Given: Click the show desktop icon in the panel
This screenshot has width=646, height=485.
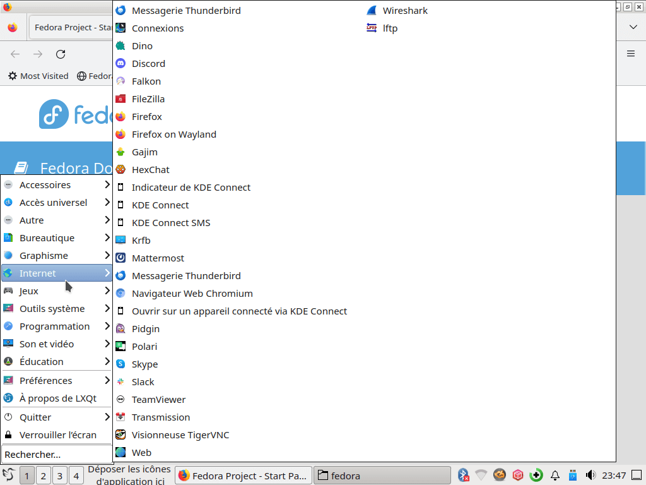Looking at the screenshot, I should pos(637,476).
